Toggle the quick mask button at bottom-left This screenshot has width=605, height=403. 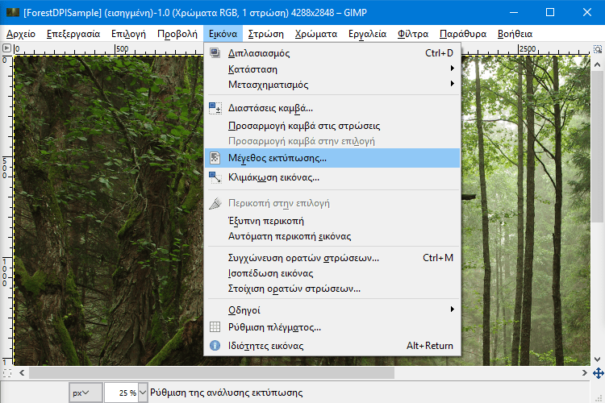point(7,373)
